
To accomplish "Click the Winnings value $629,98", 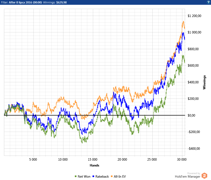I will click(x=62, y=2).
